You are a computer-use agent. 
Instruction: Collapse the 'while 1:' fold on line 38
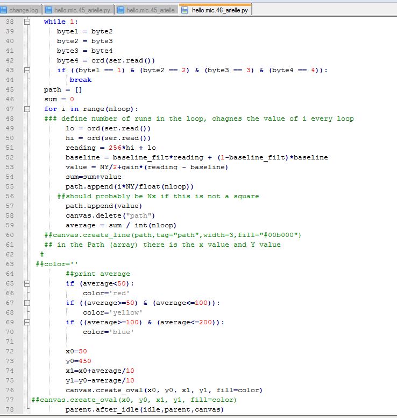click(27, 22)
